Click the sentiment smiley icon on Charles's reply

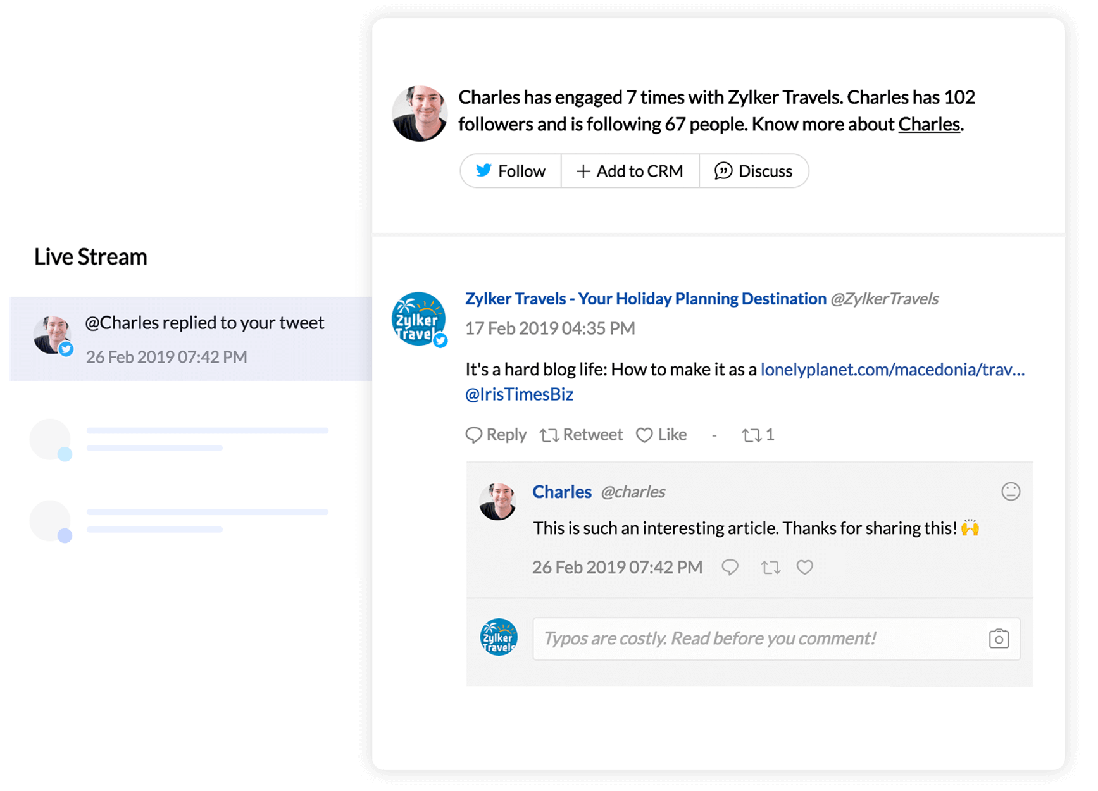(x=1011, y=492)
